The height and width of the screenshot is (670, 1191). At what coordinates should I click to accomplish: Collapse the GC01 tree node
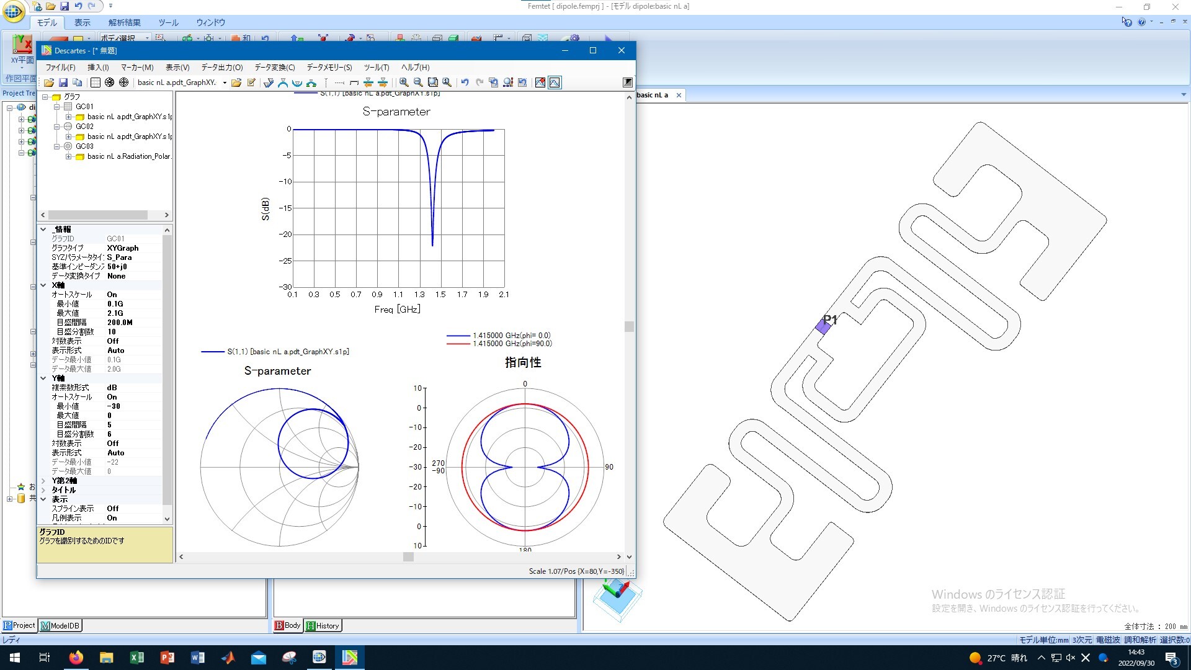57,107
